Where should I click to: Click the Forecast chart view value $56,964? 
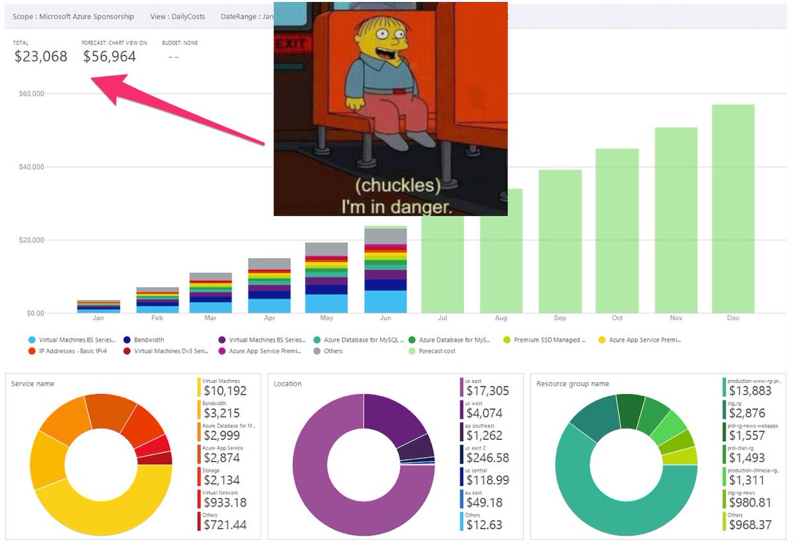tap(109, 57)
